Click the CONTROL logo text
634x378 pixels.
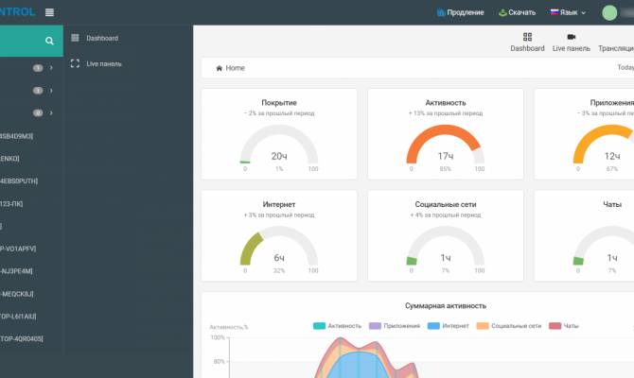tap(17, 11)
